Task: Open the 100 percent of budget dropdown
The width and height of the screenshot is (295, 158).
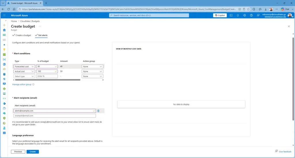Action: pos(47,71)
